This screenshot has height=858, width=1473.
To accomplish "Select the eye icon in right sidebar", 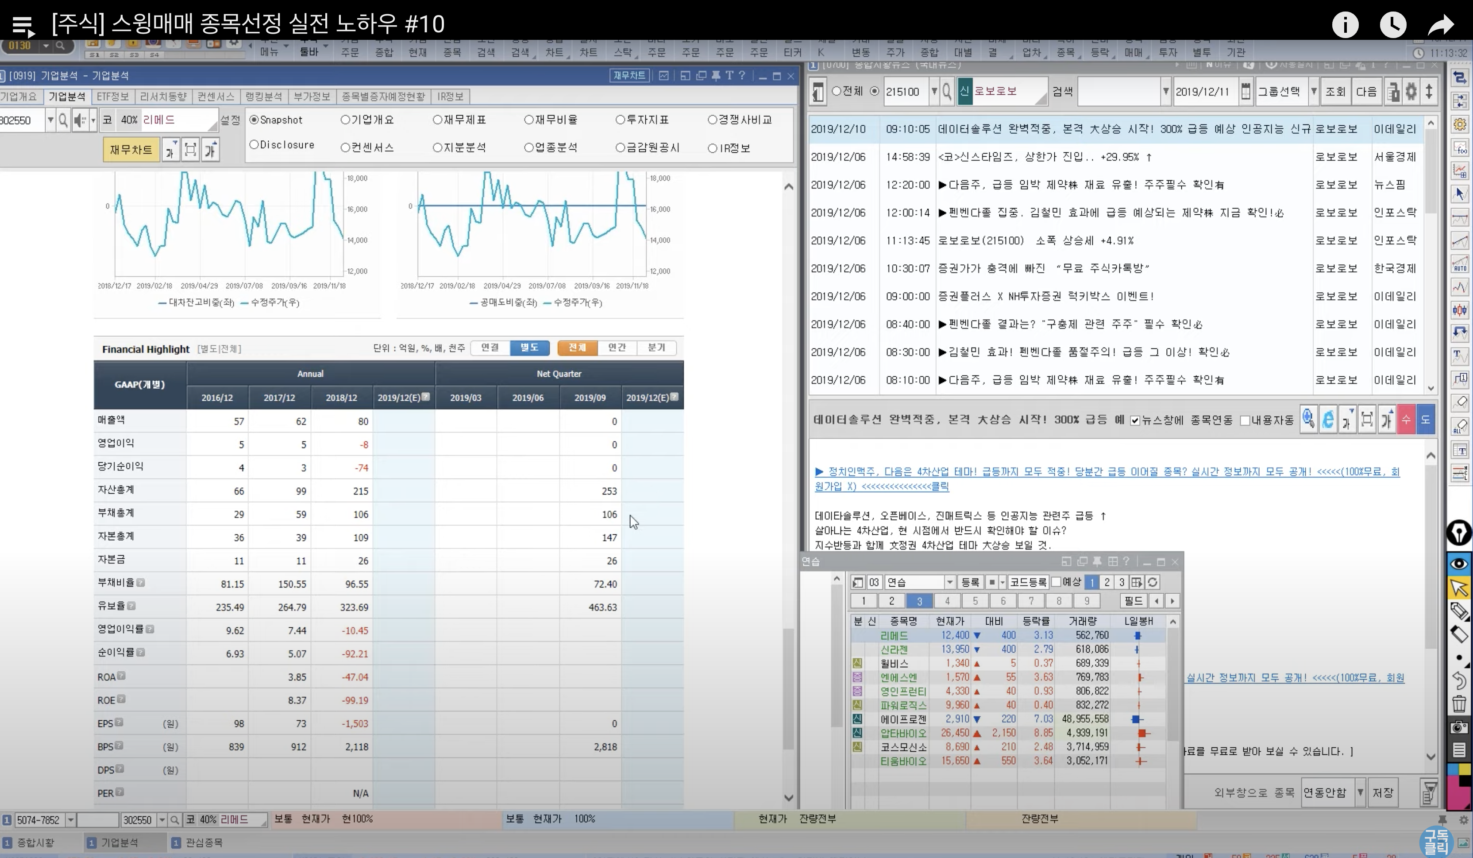I will point(1459,563).
